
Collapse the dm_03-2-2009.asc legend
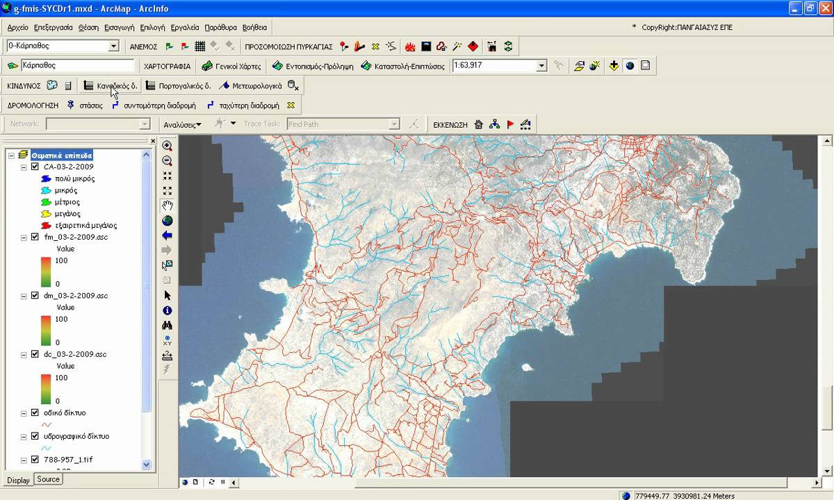24,295
